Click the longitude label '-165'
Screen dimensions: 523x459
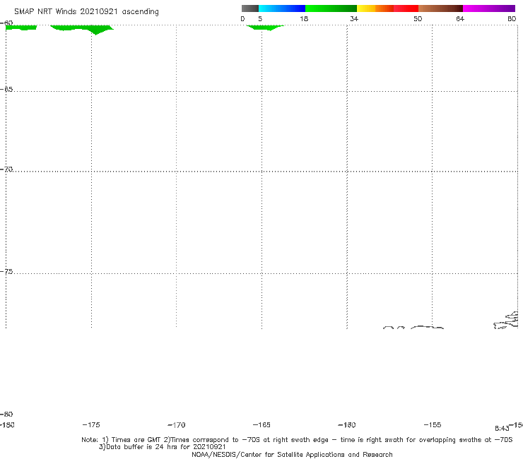coord(261,425)
